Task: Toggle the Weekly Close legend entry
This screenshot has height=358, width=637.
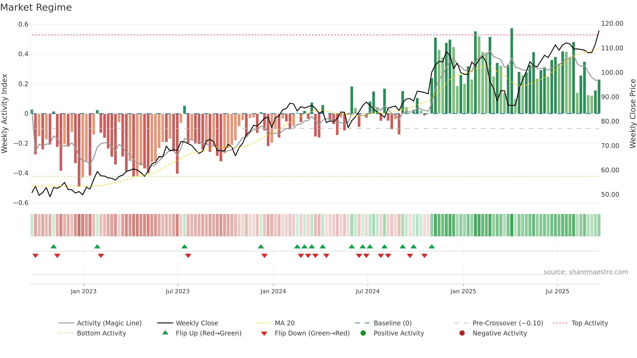Action: point(188,323)
